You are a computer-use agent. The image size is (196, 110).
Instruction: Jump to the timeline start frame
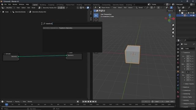(x=83, y=102)
